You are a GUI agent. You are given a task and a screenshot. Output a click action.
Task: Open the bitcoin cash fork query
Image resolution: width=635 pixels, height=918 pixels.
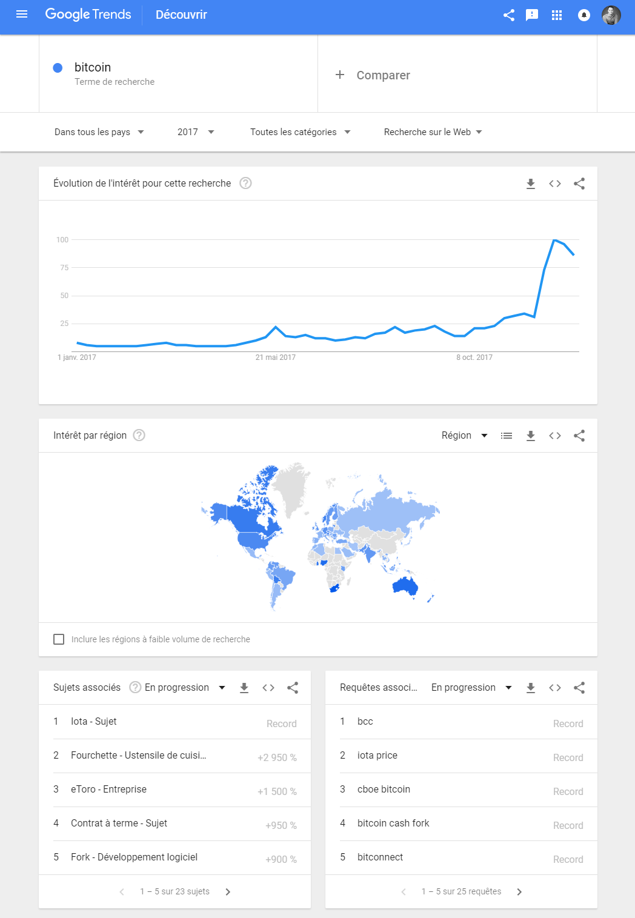coord(393,823)
